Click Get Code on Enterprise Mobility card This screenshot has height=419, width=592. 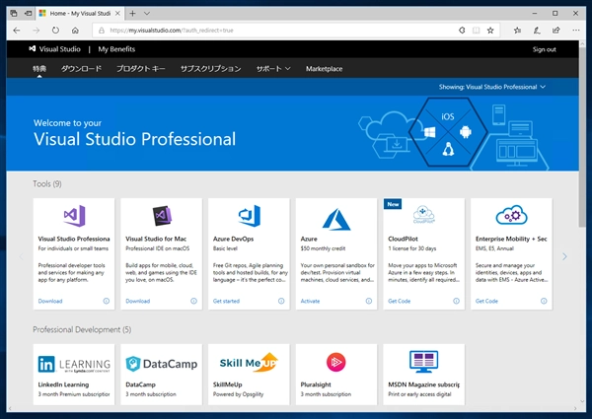click(x=486, y=301)
